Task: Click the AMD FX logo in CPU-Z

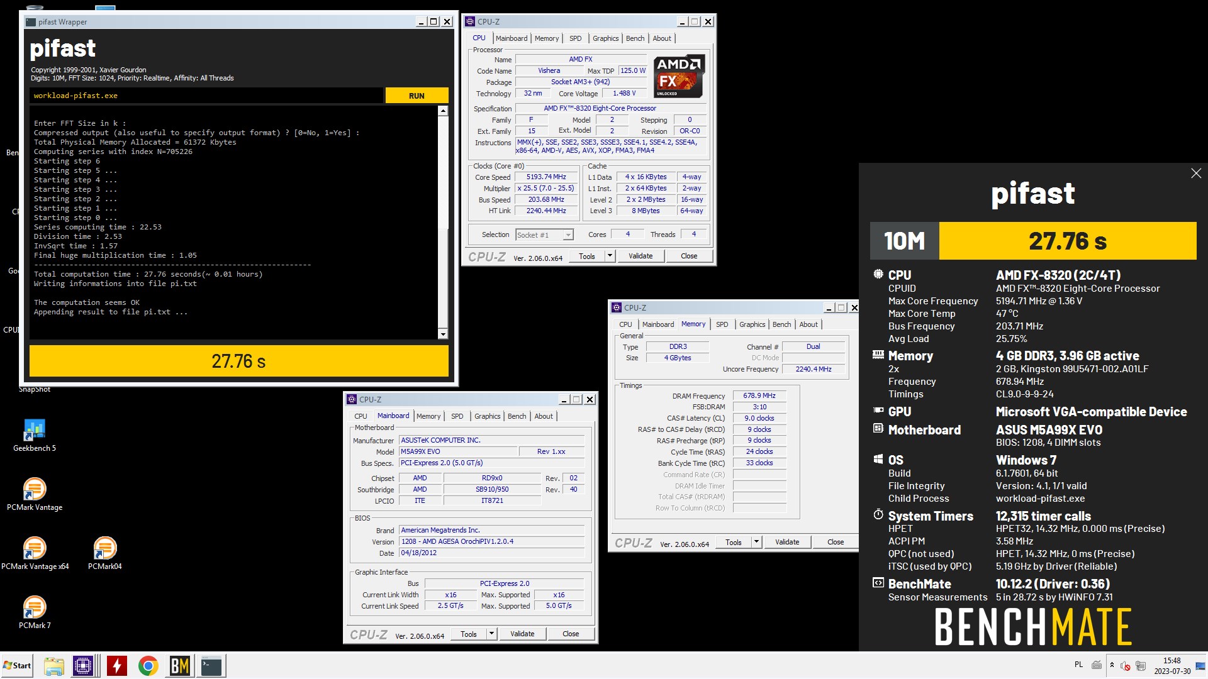Action: [679, 76]
